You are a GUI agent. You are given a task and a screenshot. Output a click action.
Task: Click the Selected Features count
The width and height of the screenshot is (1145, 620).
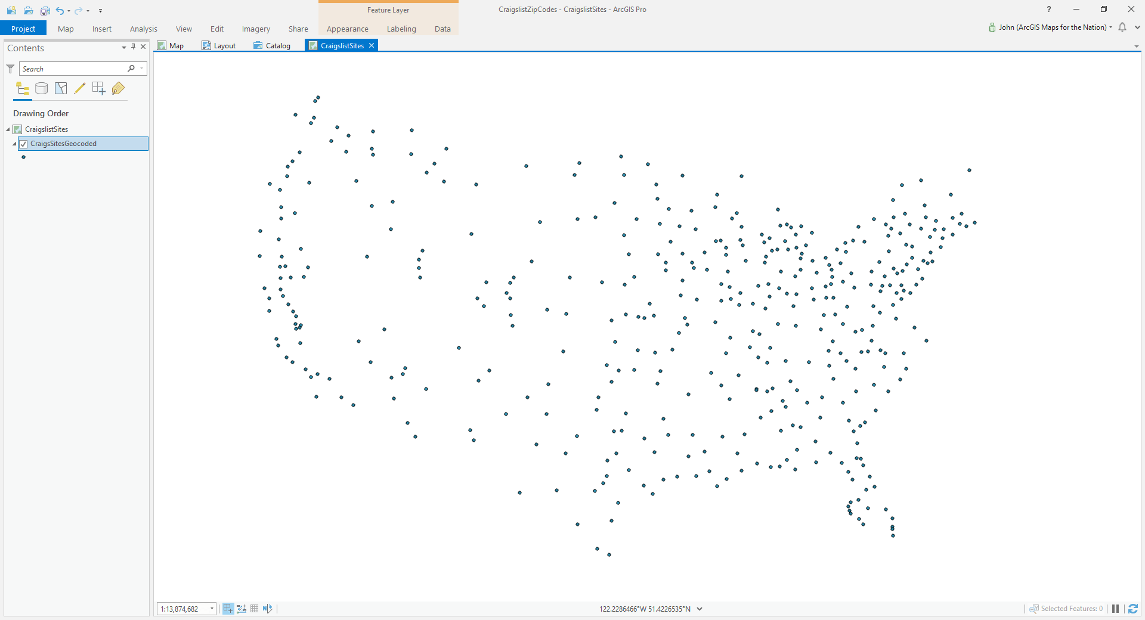[1066, 609]
